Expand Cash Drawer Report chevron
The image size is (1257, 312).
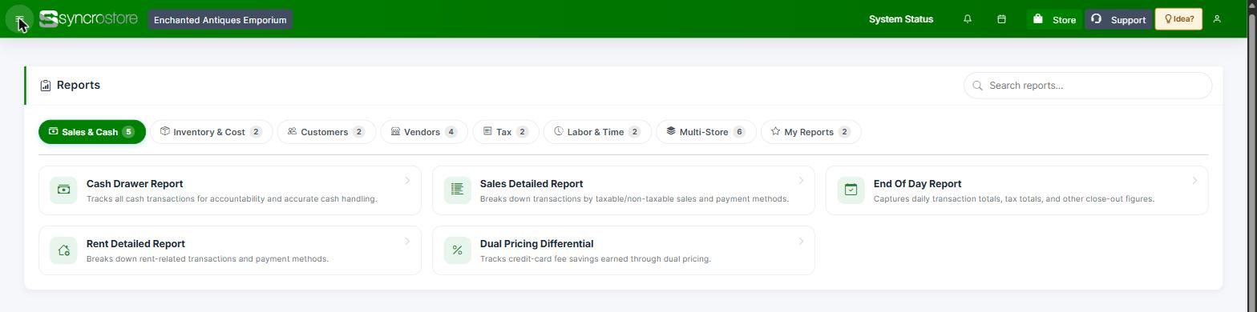(x=407, y=181)
